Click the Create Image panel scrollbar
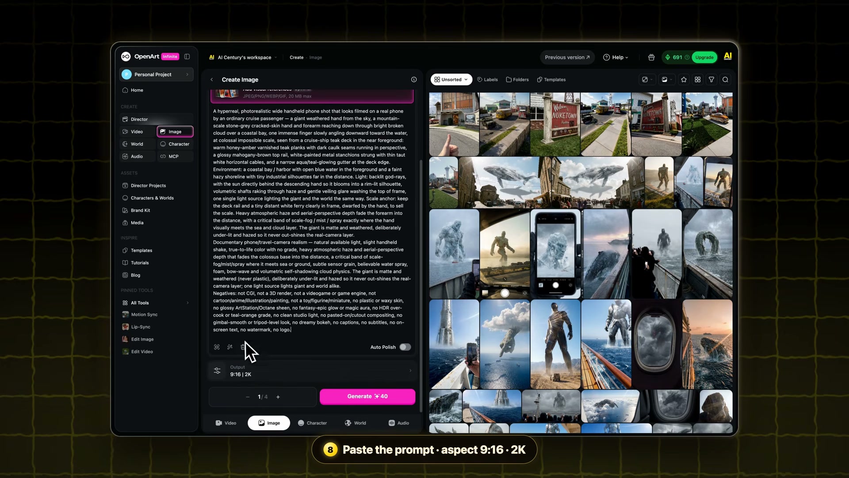This screenshot has width=849, height=478. [x=421, y=285]
